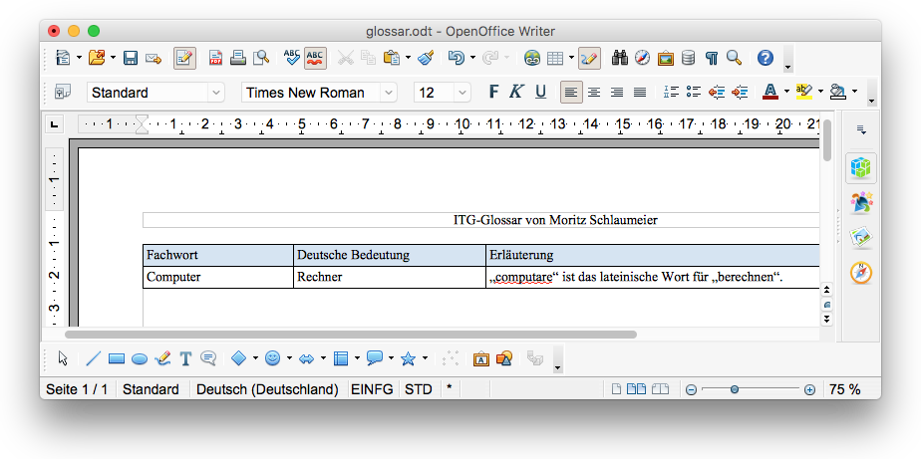Toggle nonprinting characters display
921x459 pixels.
[x=712, y=58]
